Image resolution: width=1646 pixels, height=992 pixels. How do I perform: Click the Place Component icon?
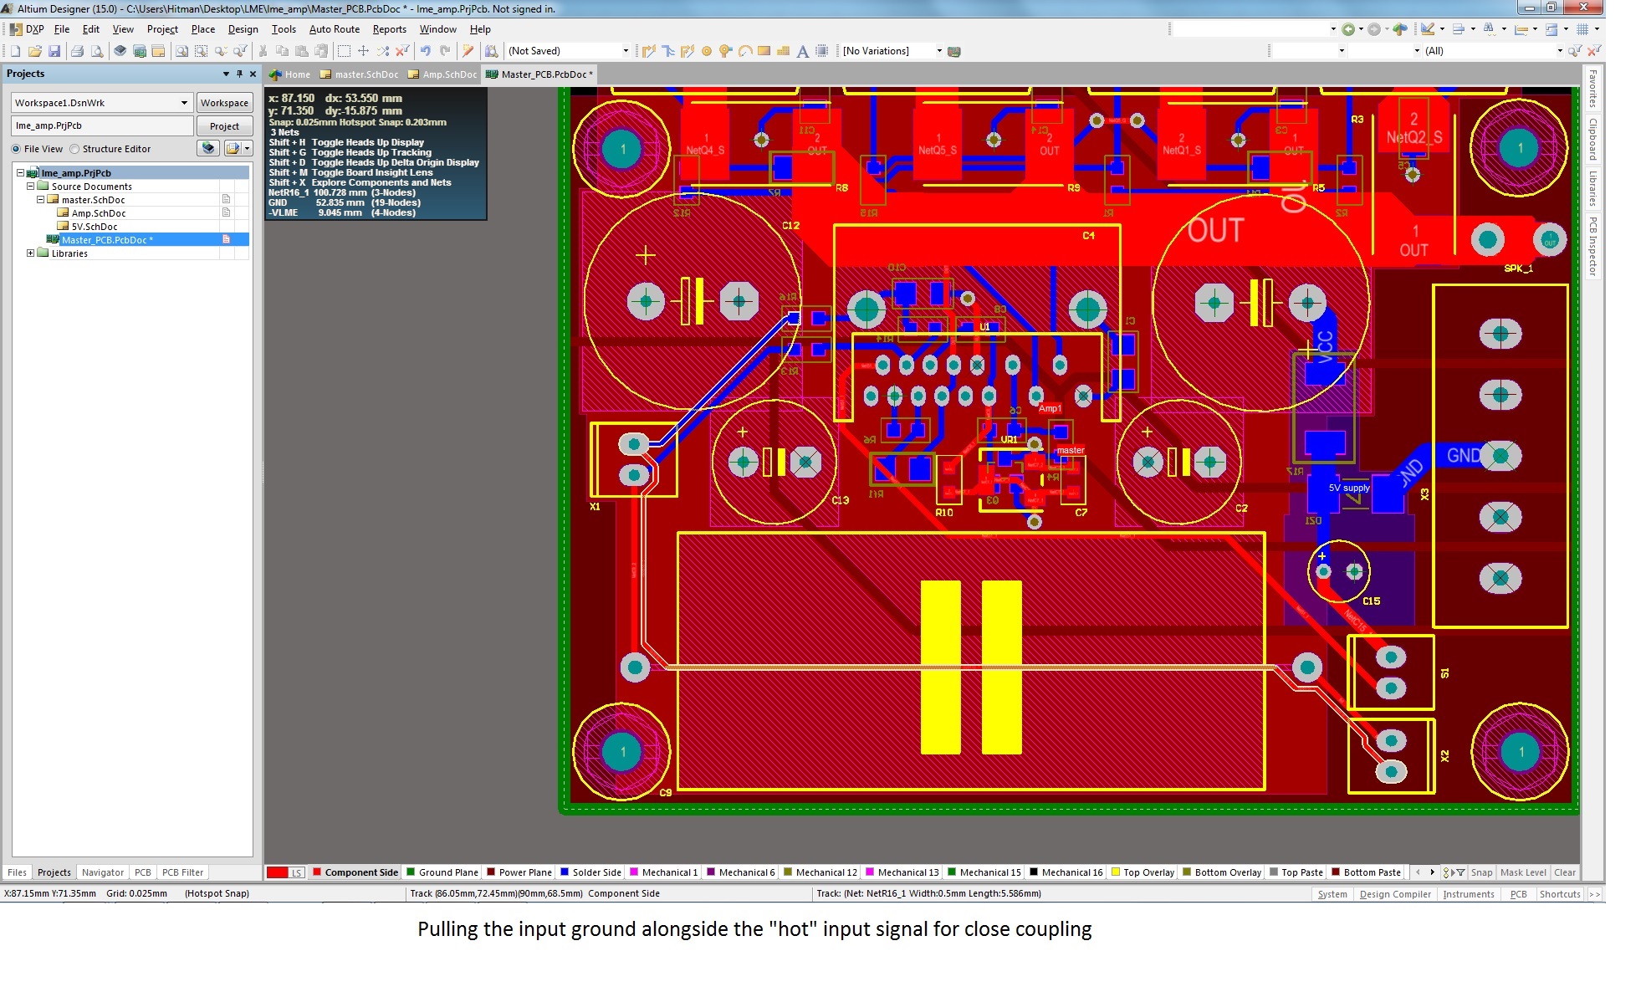point(821,51)
